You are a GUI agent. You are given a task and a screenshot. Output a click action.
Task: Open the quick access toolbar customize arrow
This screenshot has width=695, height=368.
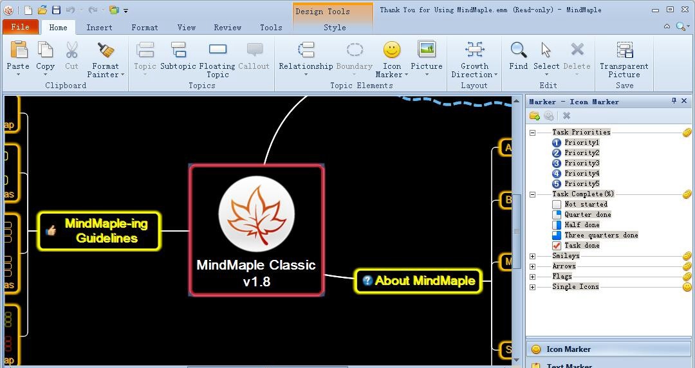pos(126,11)
